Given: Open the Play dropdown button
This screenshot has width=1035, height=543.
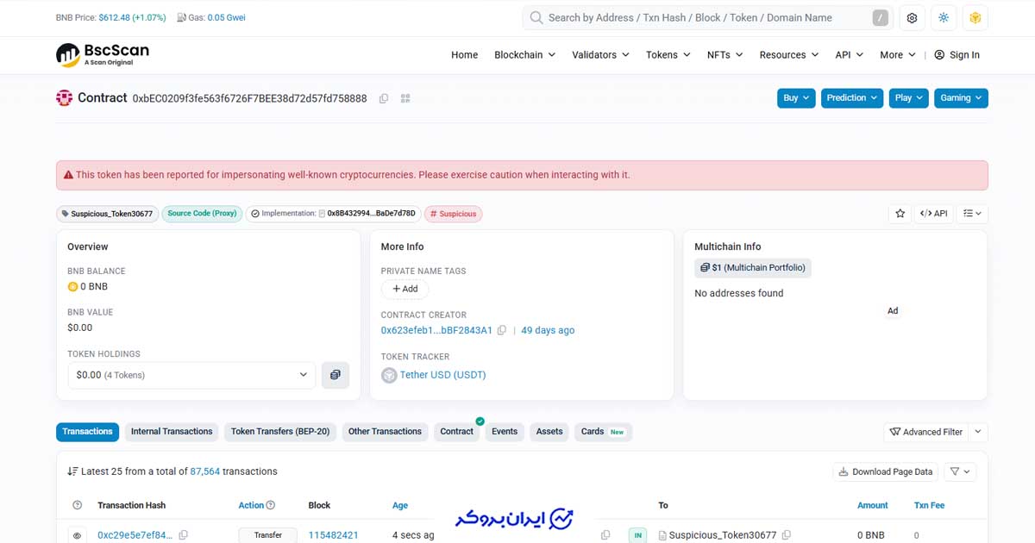Looking at the screenshot, I should pyautogui.click(x=909, y=98).
